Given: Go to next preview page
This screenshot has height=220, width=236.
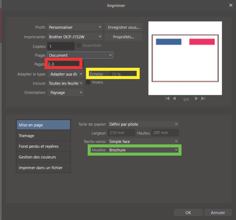Looking at the screenshot, I should tap(196, 98).
